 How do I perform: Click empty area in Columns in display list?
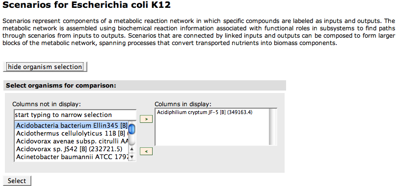click(x=212, y=131)
